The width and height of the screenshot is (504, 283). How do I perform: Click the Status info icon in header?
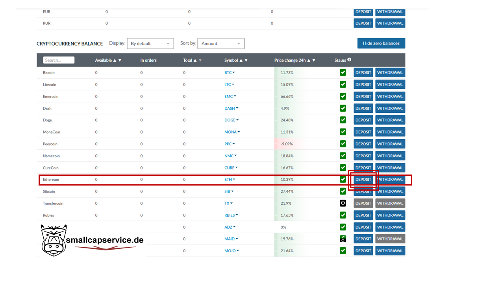coord(349,60)
